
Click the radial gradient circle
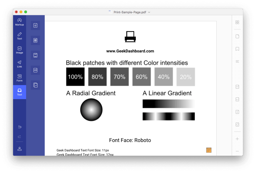pos(91,110)
